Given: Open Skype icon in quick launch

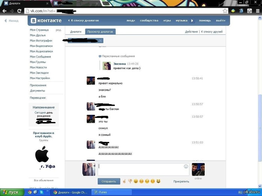Looking at the screenshot, I should [41, 192].
